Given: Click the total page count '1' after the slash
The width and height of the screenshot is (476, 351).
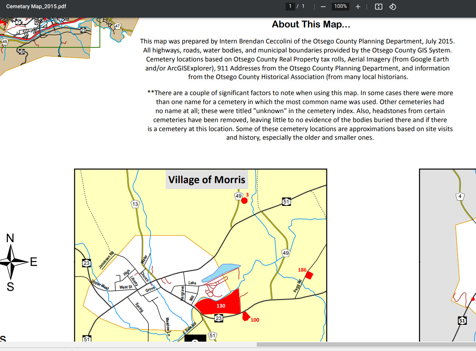Looking at the screenshot, I should pyautogui.click(x=303, y=6).
